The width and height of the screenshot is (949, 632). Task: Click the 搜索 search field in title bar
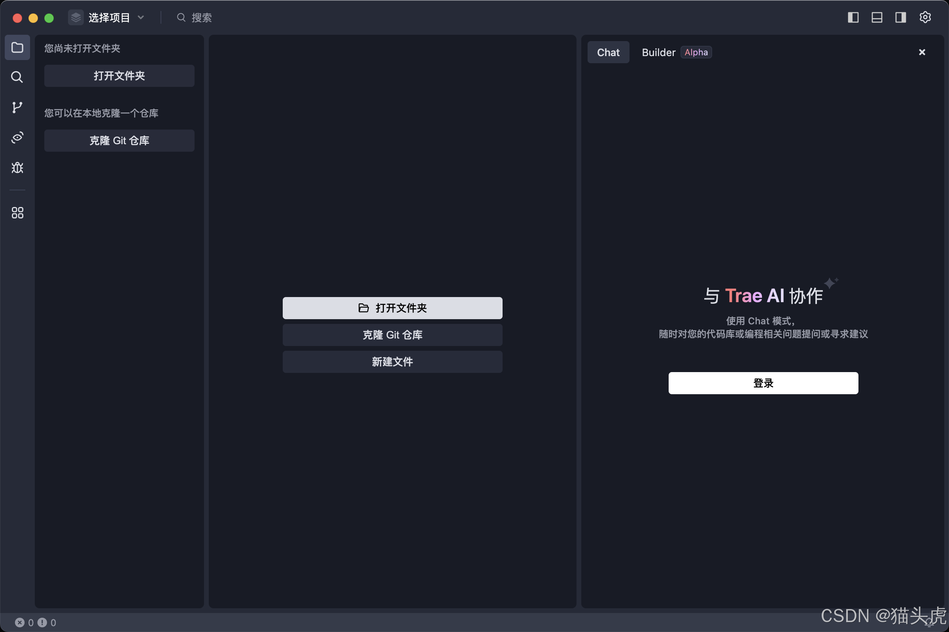pos(195,17)
